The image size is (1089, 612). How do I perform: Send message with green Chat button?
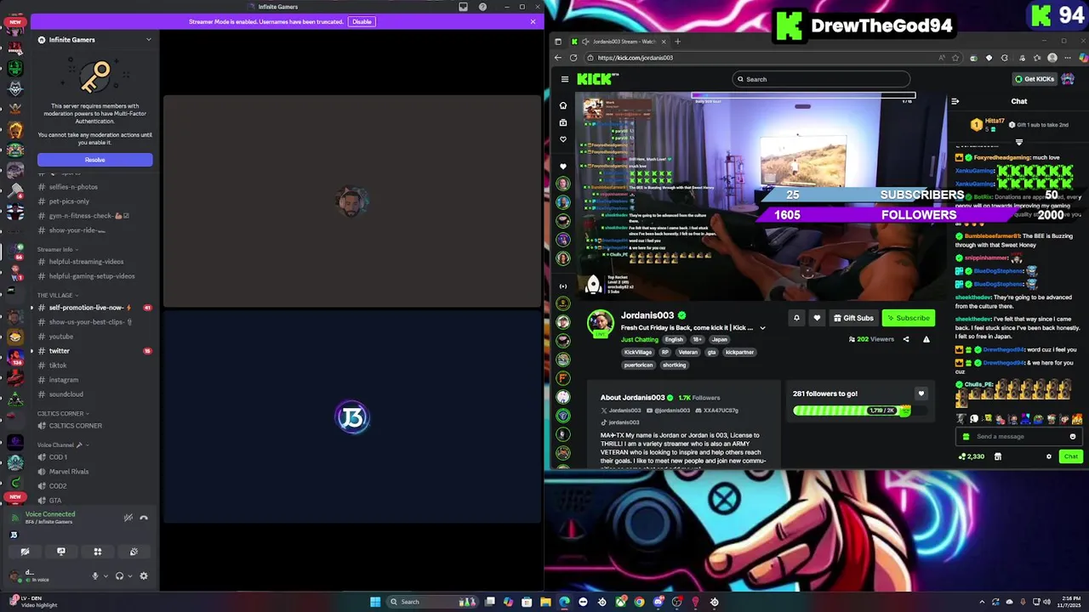[1070, 456]
